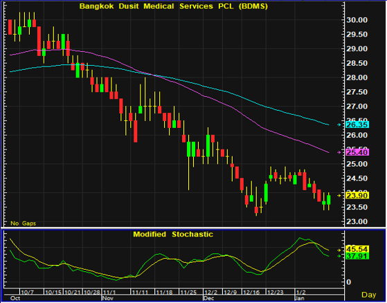The width and height of the screenshot is (387, 303).
Task: Click the magenta 25.40 moving average value label
Action: point(357,152)
